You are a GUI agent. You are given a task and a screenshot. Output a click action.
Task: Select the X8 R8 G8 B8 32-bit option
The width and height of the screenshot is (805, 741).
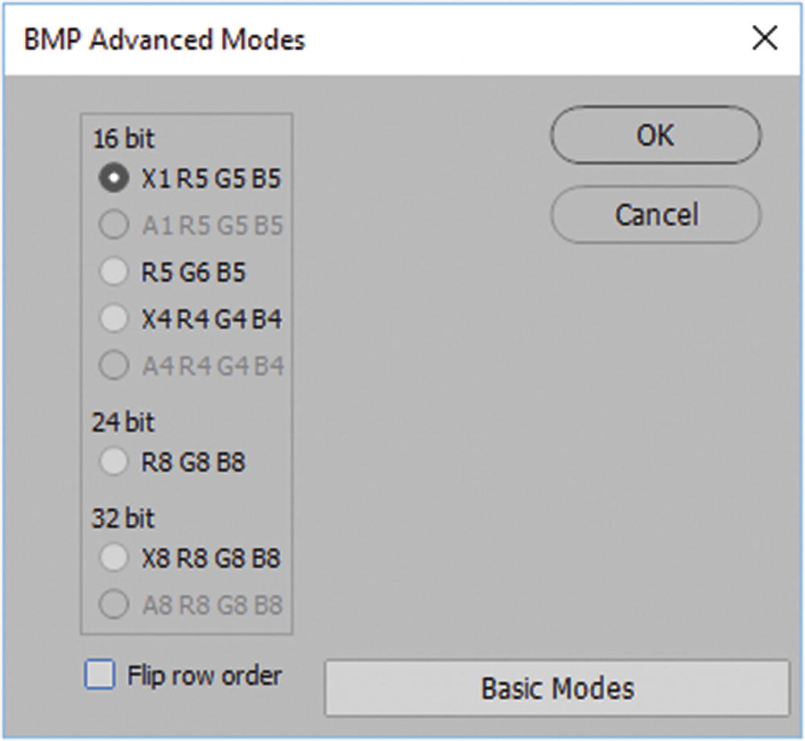113,557
